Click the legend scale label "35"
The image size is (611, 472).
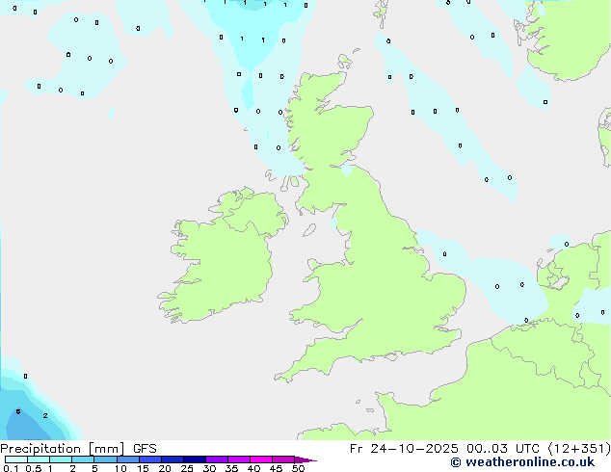coord(231,468)
